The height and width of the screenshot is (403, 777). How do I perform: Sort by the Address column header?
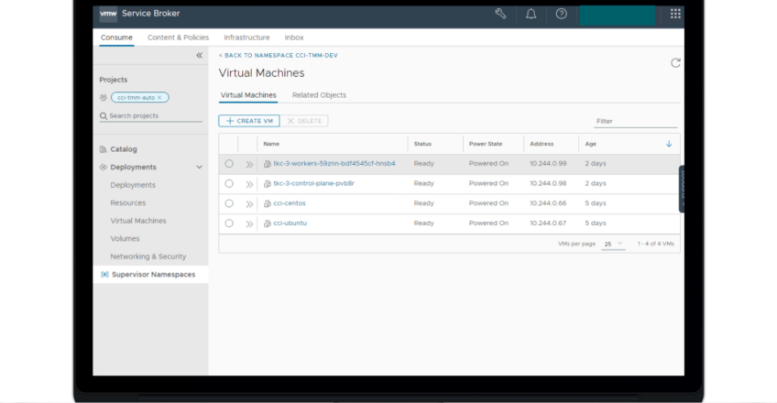[x=542, y=144]
